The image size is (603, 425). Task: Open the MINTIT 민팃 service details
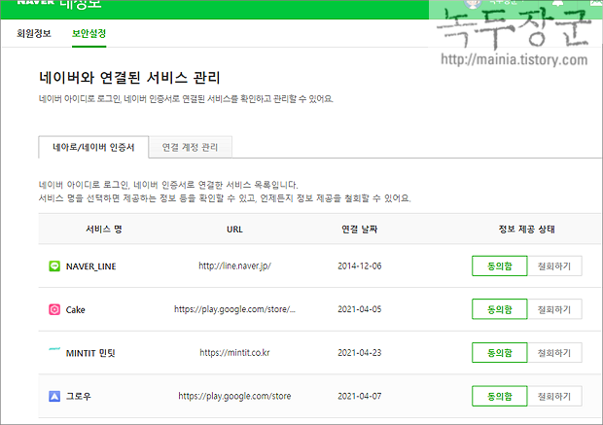pyautogui.click(x=90, y=353)
